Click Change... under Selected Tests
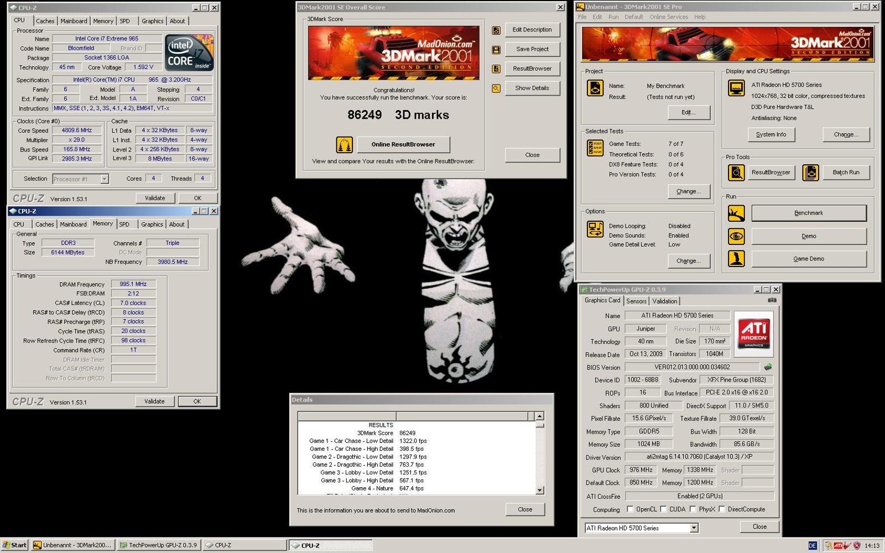 click(x=689, y=192)
